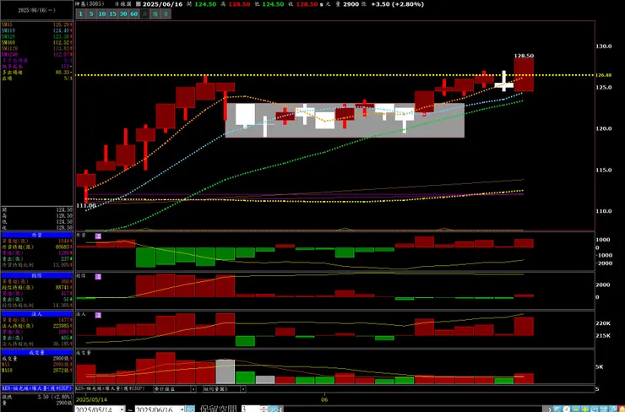This screenshot has height=412, width=625.
Task: Click the left arrow beside the bottom scrollbar
Action: coord(281,409)
